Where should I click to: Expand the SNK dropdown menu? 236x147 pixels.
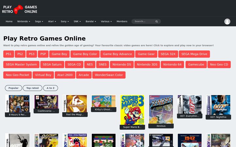pyautogui.click(x=77, y=22)
